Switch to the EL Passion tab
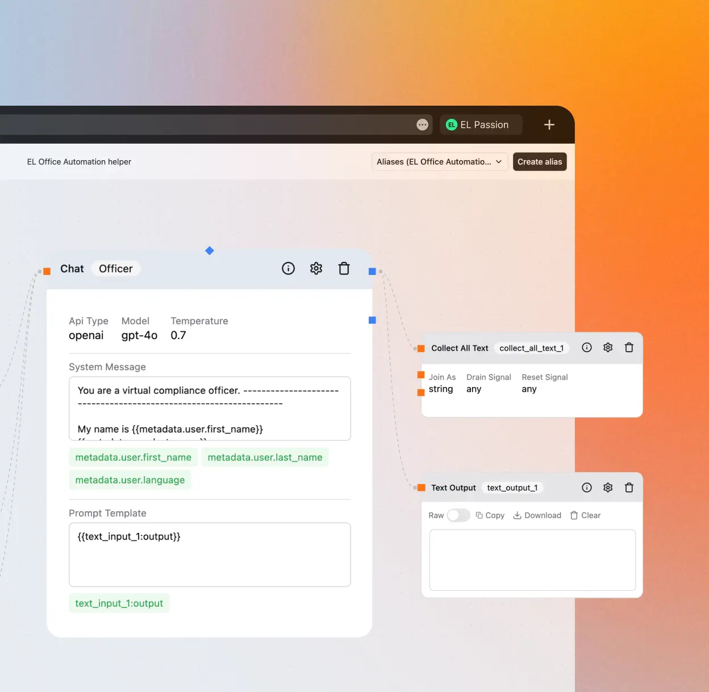Screen dimensions: 709x692 [481, 125]
